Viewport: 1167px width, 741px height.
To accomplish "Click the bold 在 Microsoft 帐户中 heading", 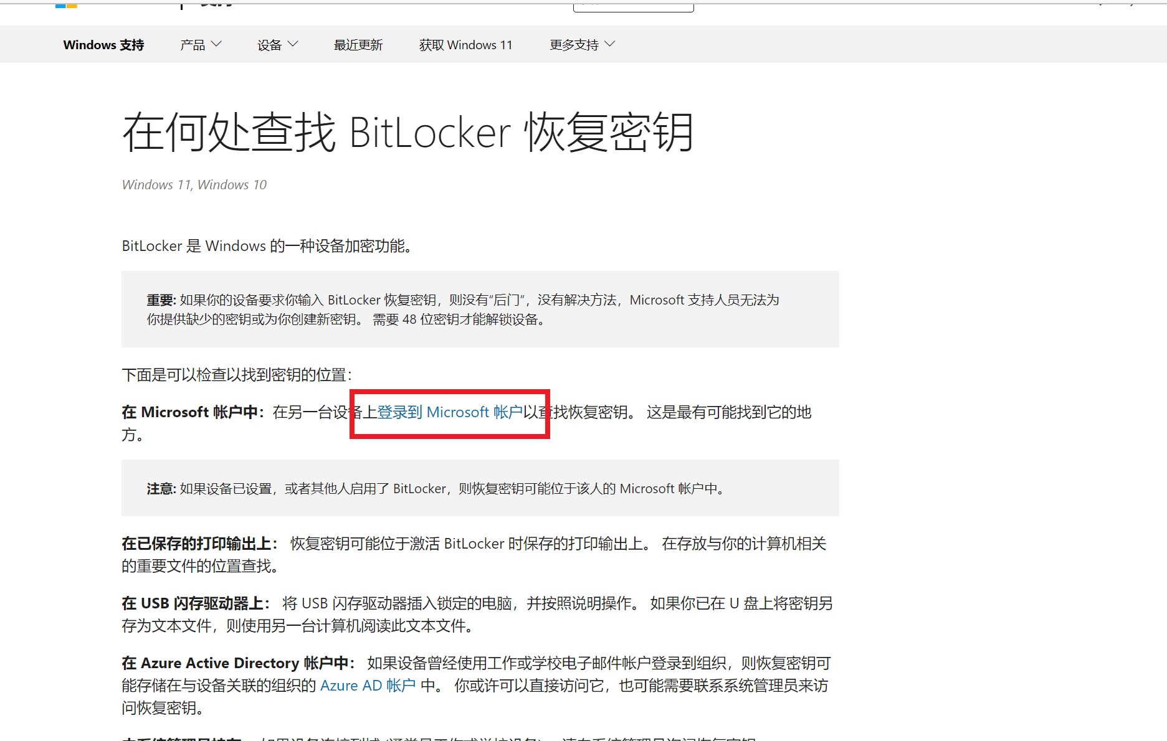I will click(x=193, y=412).
